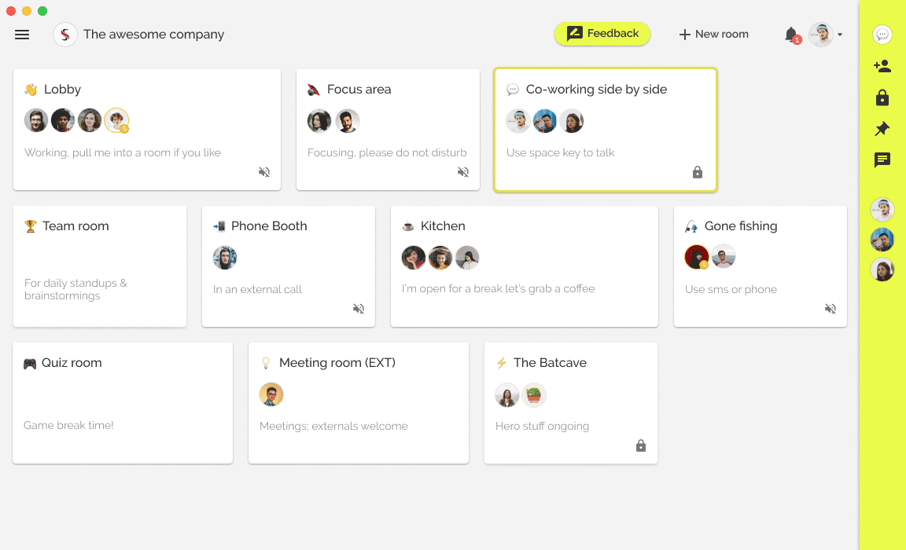
Task: Click the New room button
Action: [713, 34]
